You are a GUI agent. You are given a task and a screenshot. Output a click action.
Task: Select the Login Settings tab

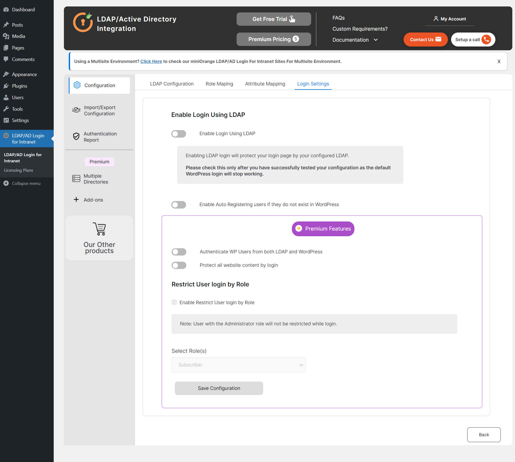pyautogui.click(x=313, y=84)
